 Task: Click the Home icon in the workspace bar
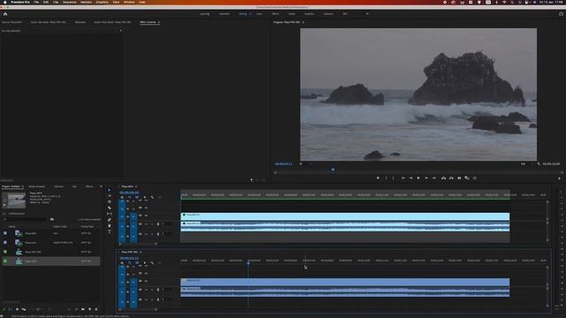pyautogui.click(x=5, y=14)
